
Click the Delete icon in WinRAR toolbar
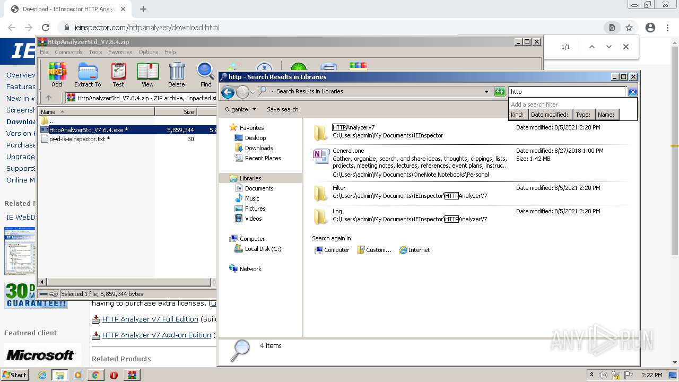pyautogui.click(x=177, y=75)
